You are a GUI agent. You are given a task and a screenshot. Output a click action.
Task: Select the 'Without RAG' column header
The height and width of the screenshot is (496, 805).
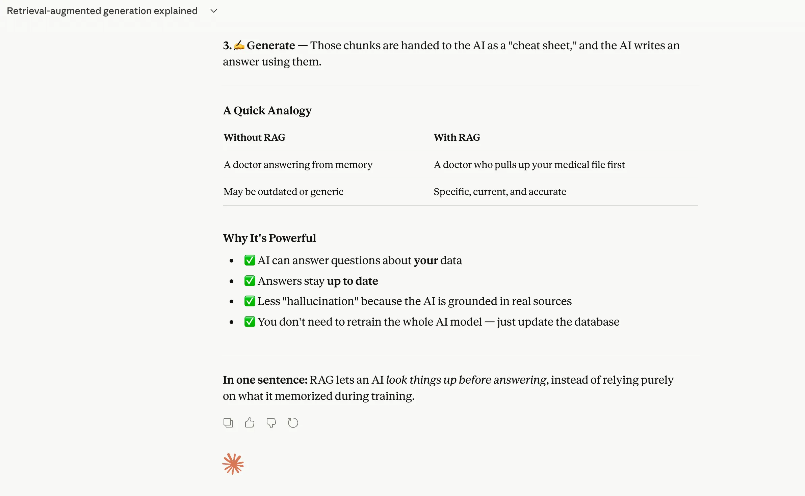tap(254, 137)
